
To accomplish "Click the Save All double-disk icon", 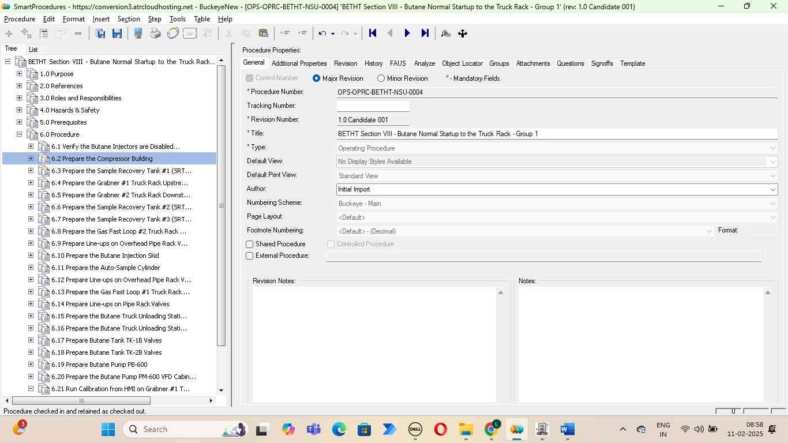I will point(100,33).
